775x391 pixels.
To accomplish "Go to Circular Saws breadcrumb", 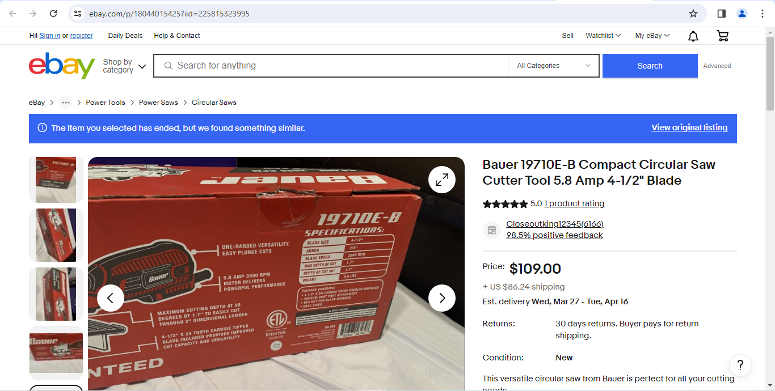I will click(214, 103).
